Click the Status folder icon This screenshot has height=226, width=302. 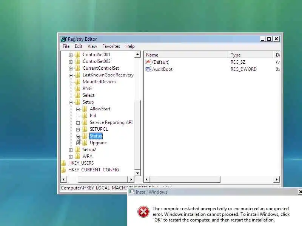[x=85, y=136]
